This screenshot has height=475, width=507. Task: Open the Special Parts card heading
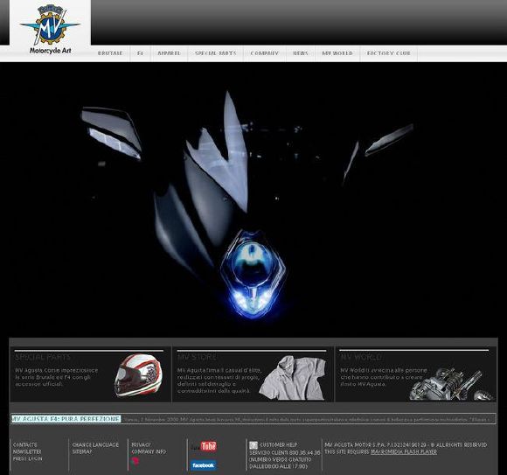[x=43, y=357]
